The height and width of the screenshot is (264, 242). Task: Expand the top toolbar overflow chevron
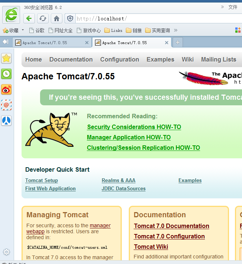222,7
